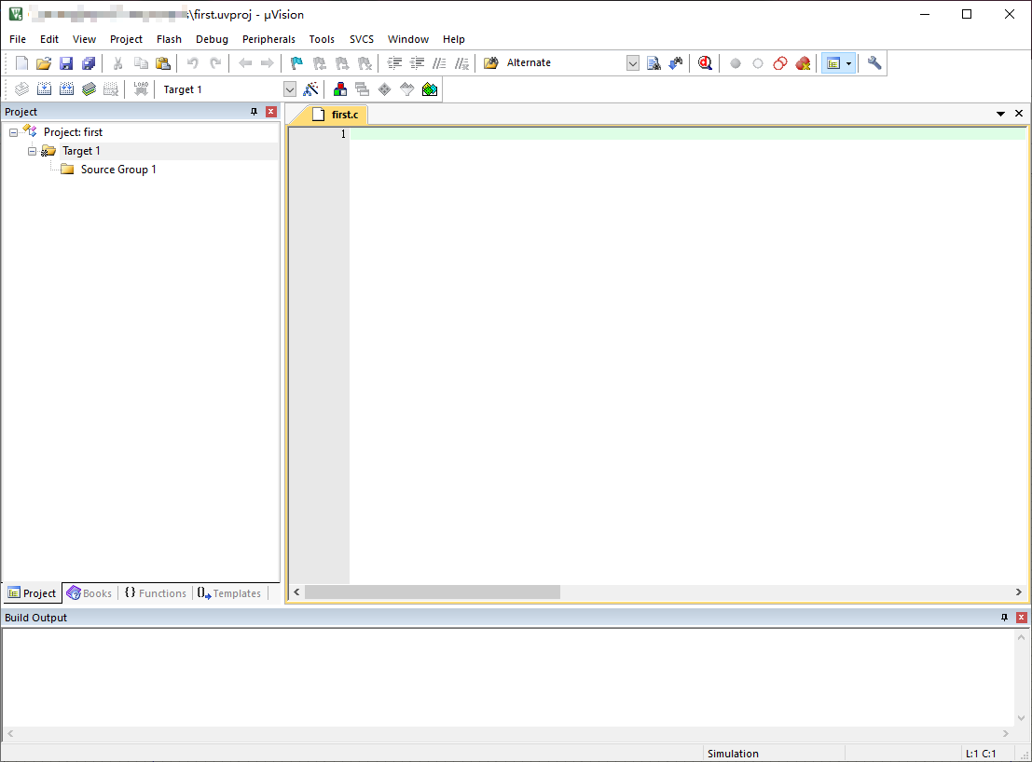
Task: Switch to the Books panel tab
Action: click(x=89, y=593)
